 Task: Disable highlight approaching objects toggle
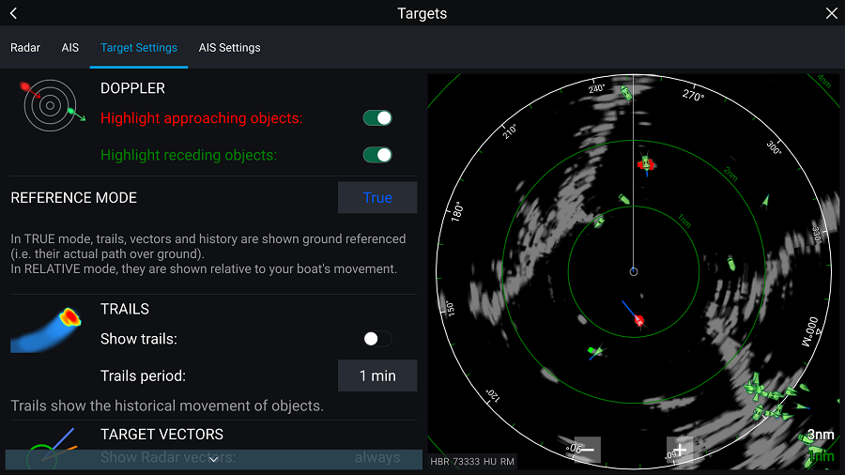pyautogui.click(x=377, y=118)
